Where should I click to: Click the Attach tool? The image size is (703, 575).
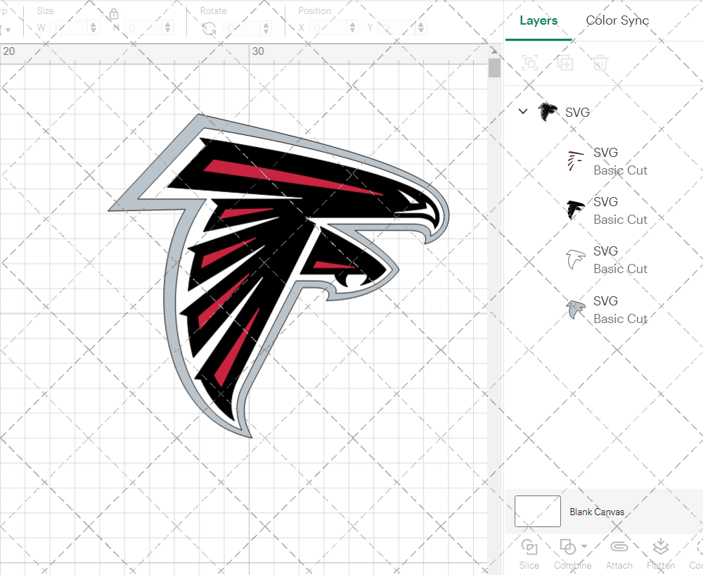[x=619, y=554]
